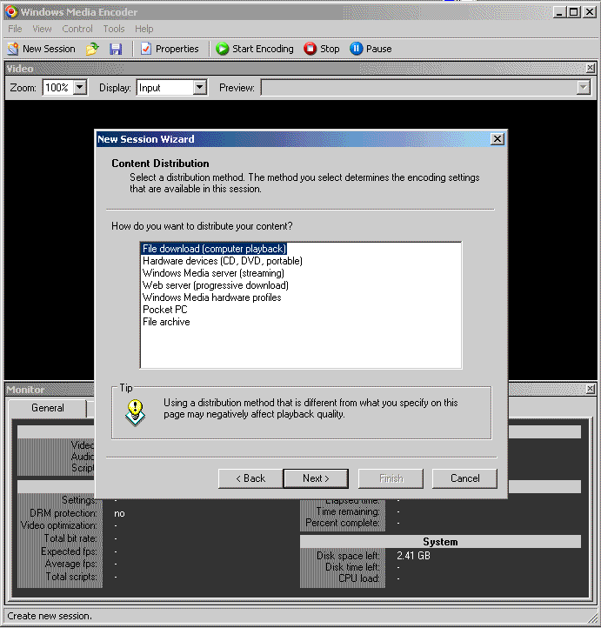Image resolution: width=601 pixels, height=628 pixels.
Task: Open Properties from the toolbar
Action: 170,49
